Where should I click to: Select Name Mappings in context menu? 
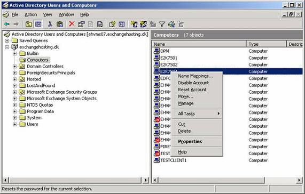pos(197,76)
